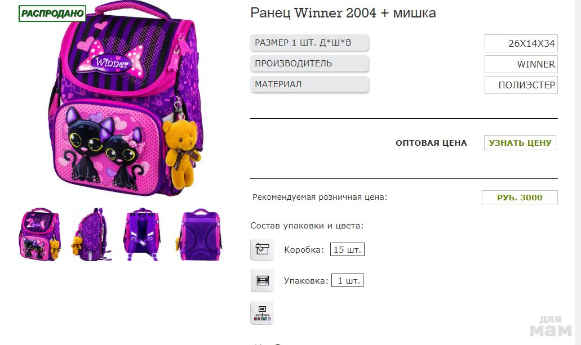Click the ПОЛИЭСТЕР material value field
The height and width of the screenshot is (345, 581).
[x=521, y=85]
